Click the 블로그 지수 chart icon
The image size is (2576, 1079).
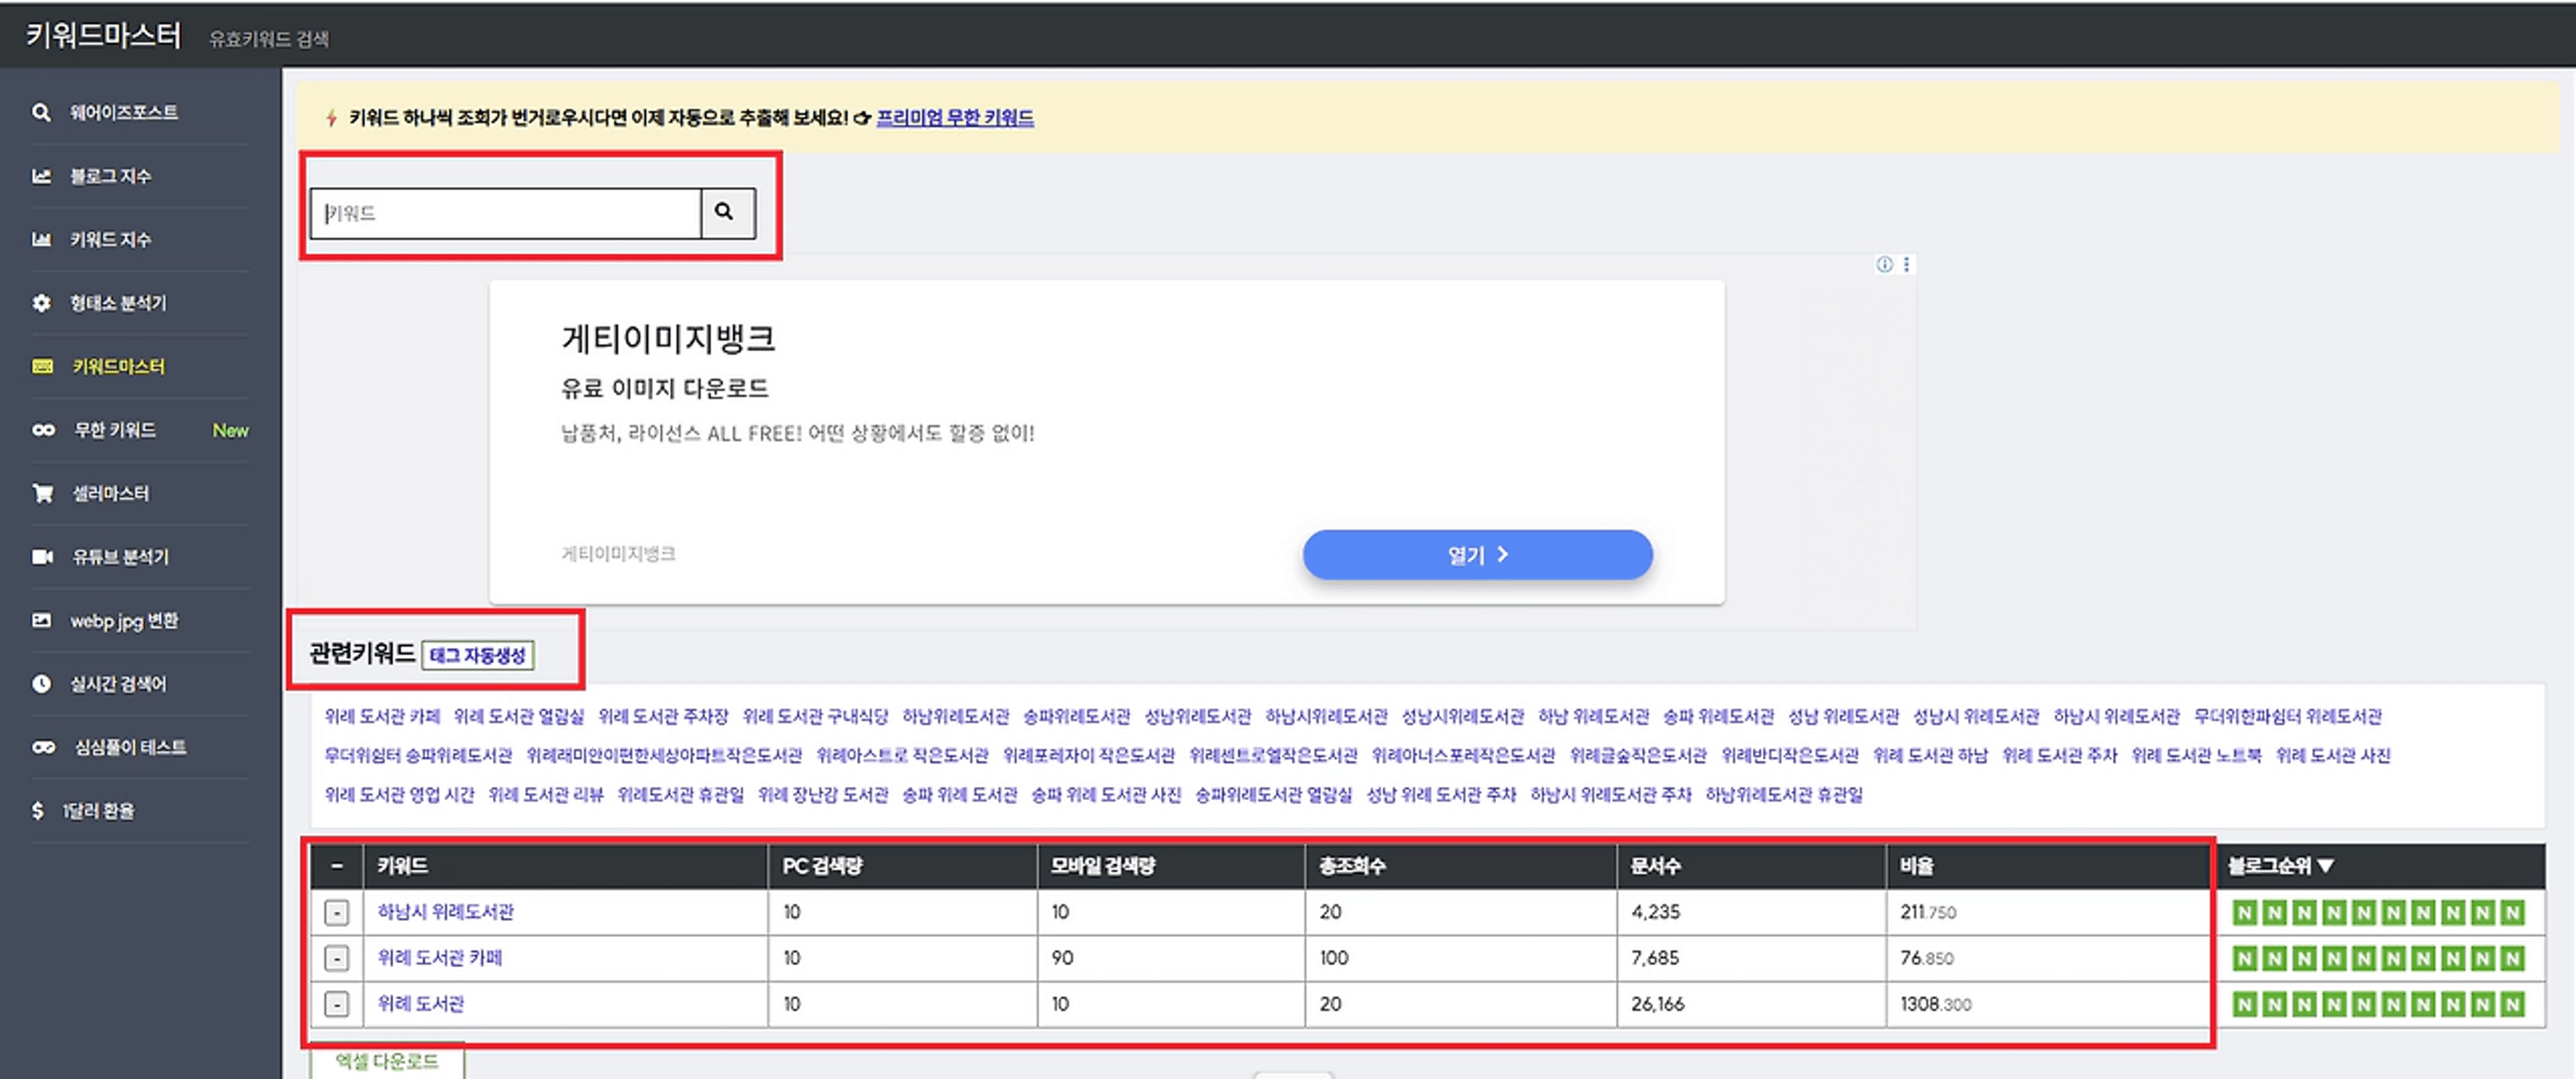41,176
